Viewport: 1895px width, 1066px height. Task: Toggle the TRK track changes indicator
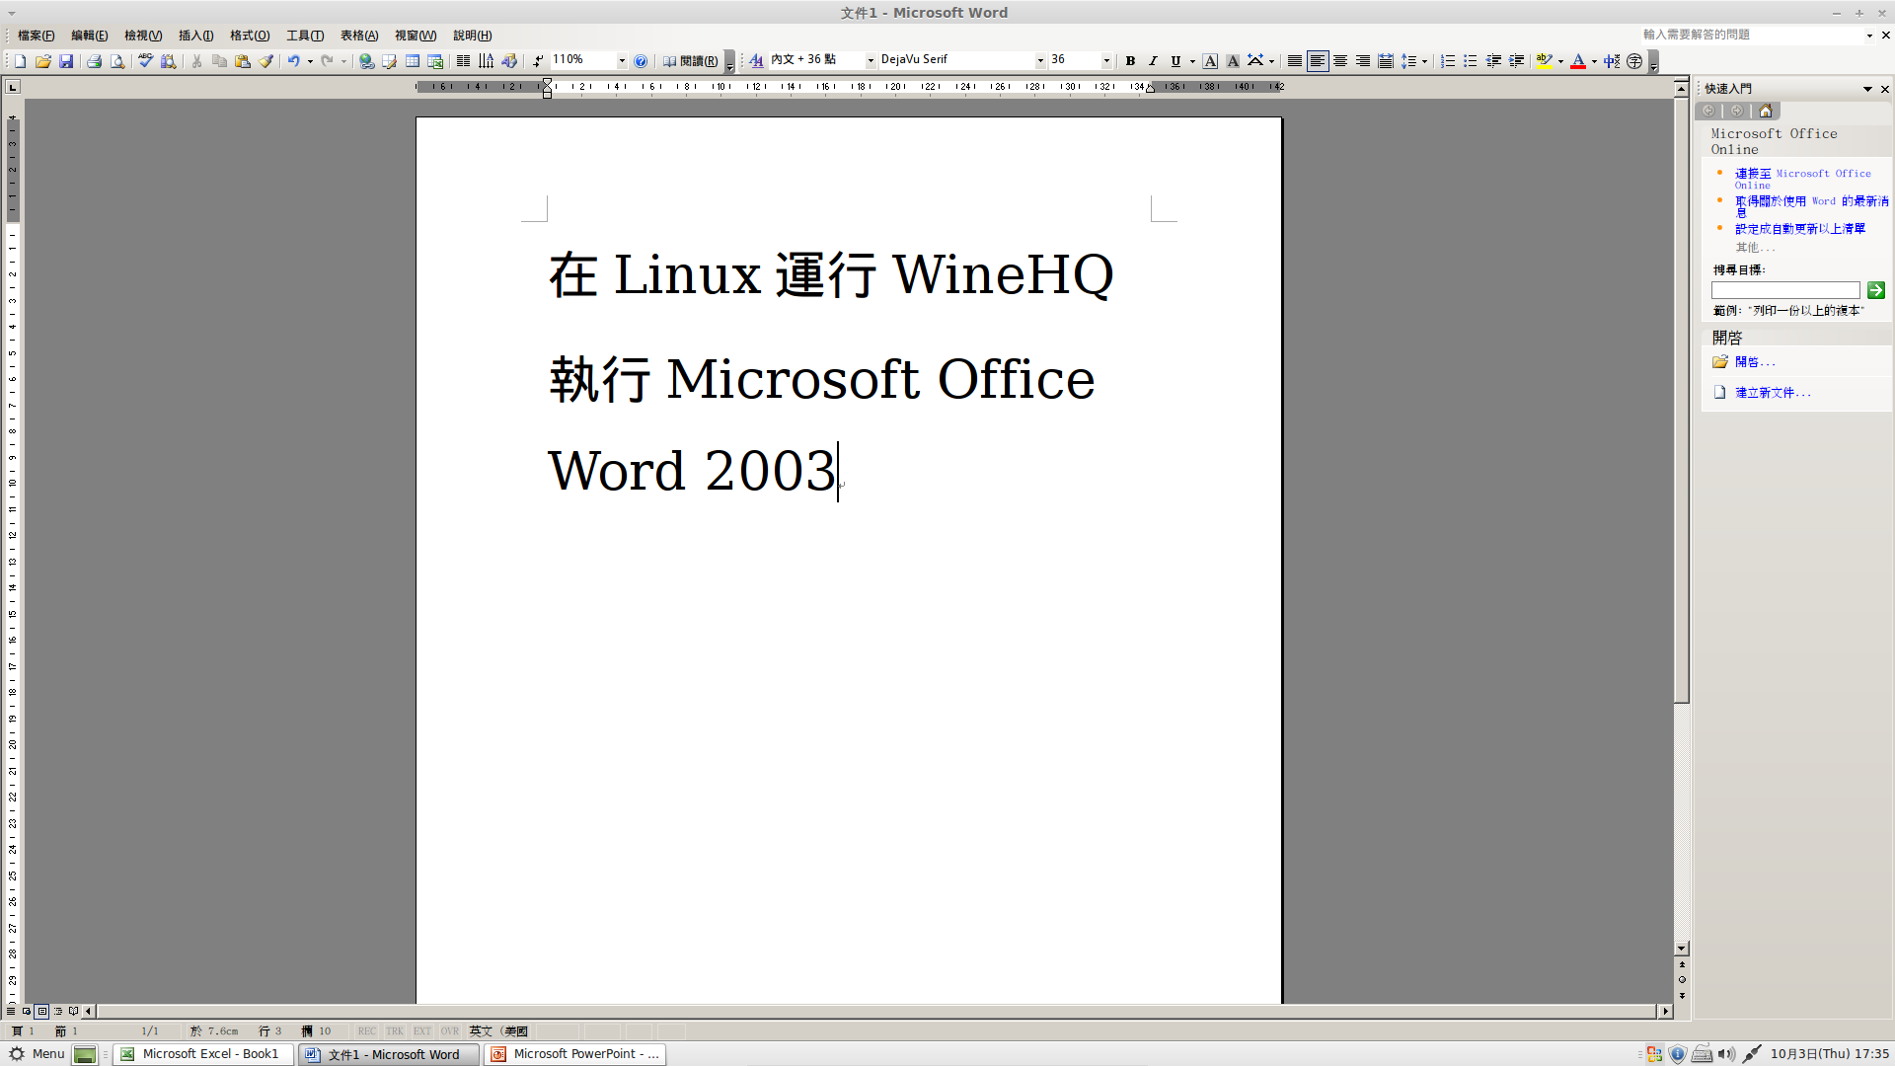point(395,1031)
